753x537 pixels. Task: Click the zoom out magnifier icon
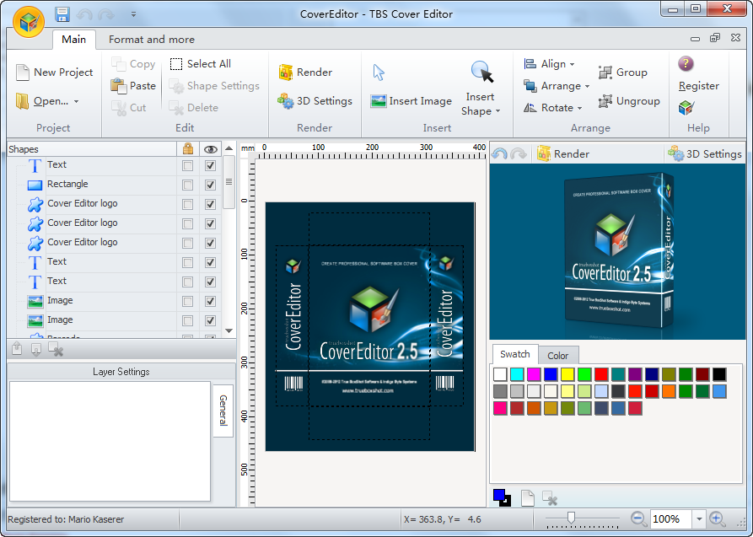pos(638,519)
